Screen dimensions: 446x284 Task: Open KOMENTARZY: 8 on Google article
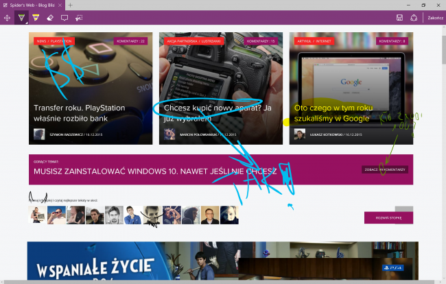click(392, 41)
